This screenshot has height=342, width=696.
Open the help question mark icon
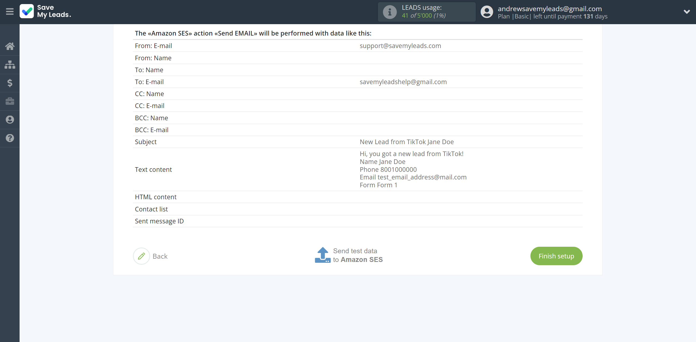pos(10,138)
